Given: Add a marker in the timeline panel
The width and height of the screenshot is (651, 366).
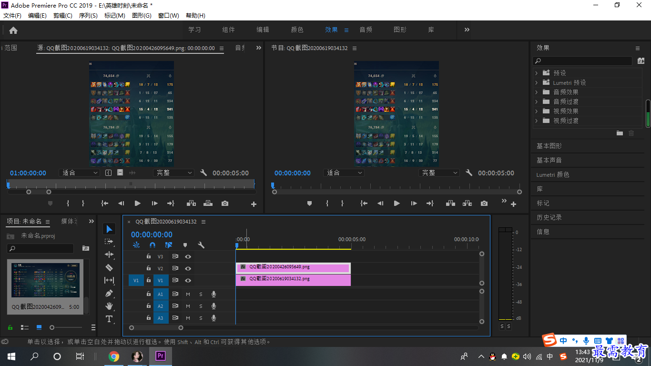Looking at the screenshot, I should pyautogui.click(x=185, y=245).
